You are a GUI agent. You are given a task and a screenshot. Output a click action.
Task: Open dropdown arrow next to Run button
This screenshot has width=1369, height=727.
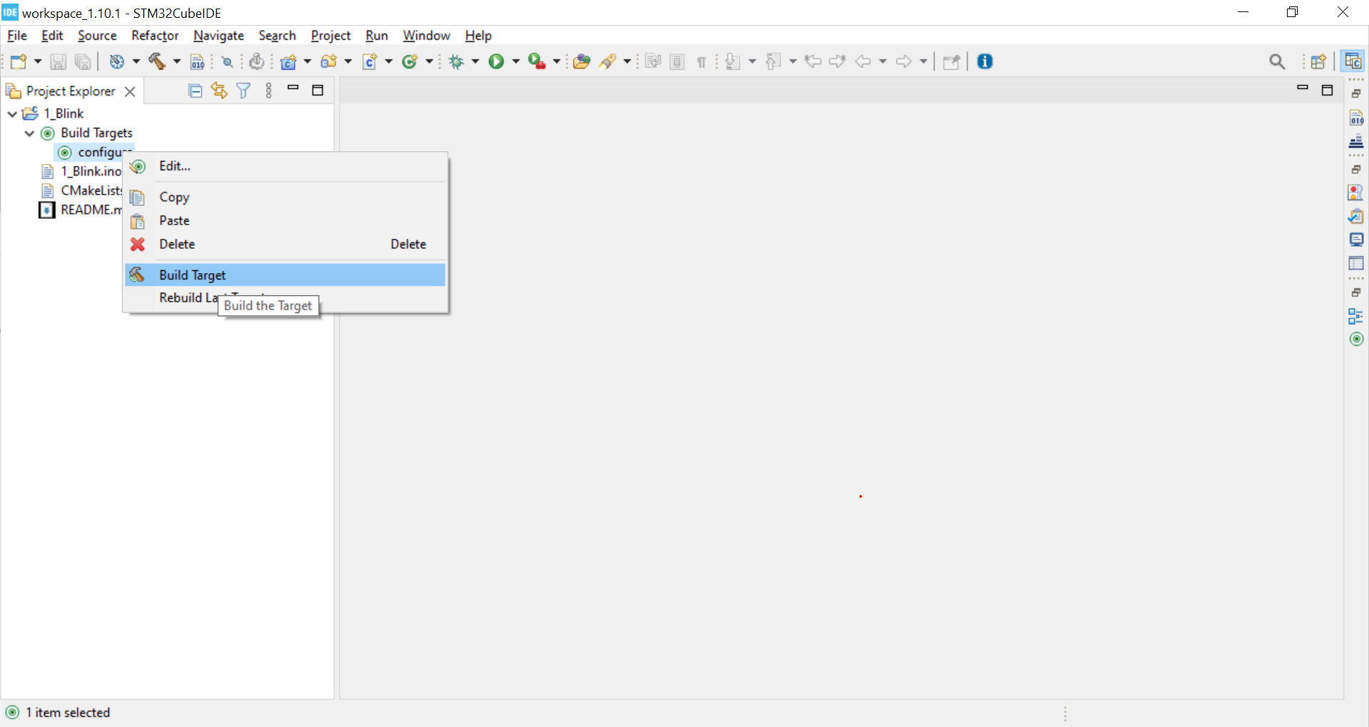point(516,62)
